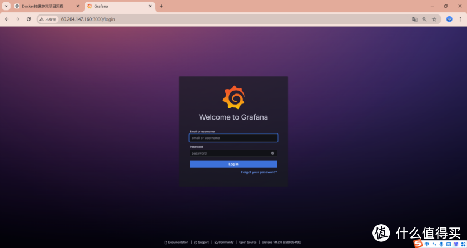
Task: Open the Forgot your password link
Action: [x=259, y=172]
